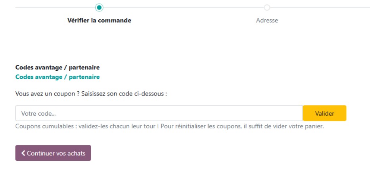Click the empty Adresse step circle

267,8
